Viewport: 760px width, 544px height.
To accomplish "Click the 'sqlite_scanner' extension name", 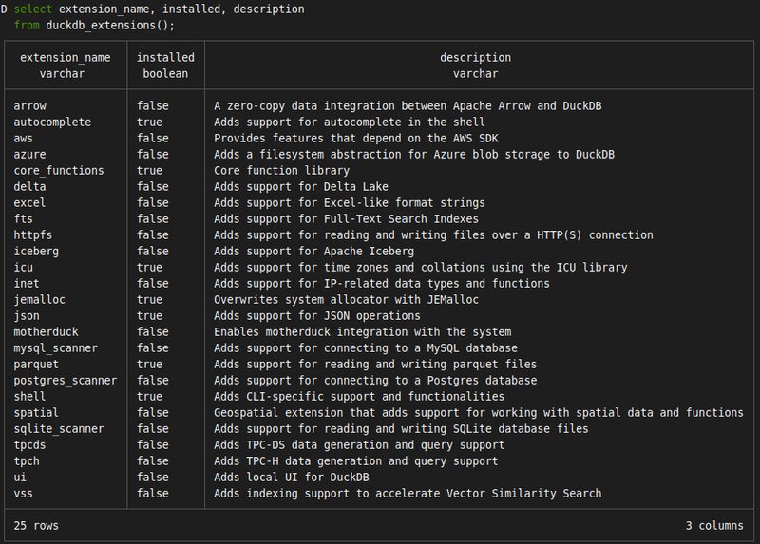I will coord(59,429).
